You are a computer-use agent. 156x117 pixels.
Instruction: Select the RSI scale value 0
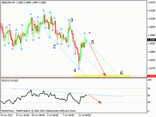pyautogui.click(x=148, y=111)
